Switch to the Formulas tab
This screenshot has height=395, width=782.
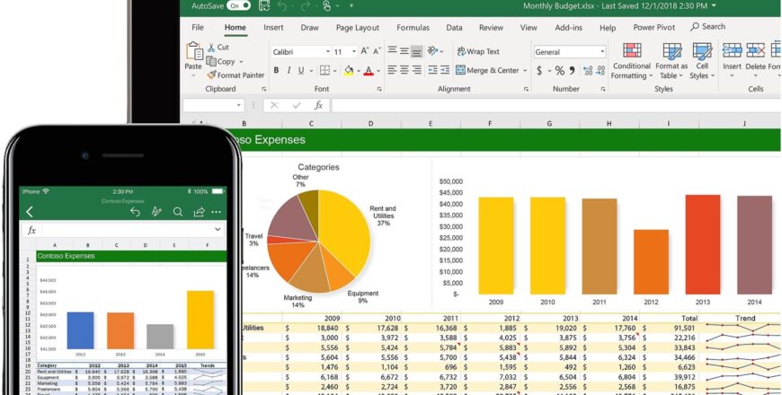(x=413, y=28)
